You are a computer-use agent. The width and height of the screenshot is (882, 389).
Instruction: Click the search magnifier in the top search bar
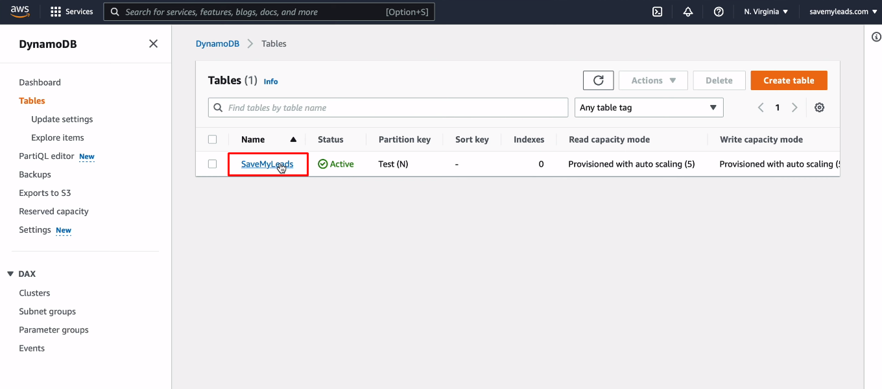[115, 12]
